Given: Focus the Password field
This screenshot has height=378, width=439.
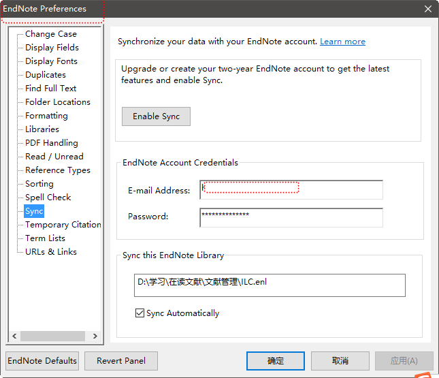Looking at the screenshot, I should click(x=291, y=217).
